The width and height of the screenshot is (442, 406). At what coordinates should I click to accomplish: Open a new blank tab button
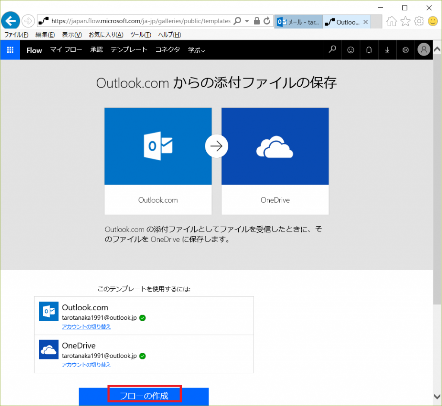tap(376, 22)
